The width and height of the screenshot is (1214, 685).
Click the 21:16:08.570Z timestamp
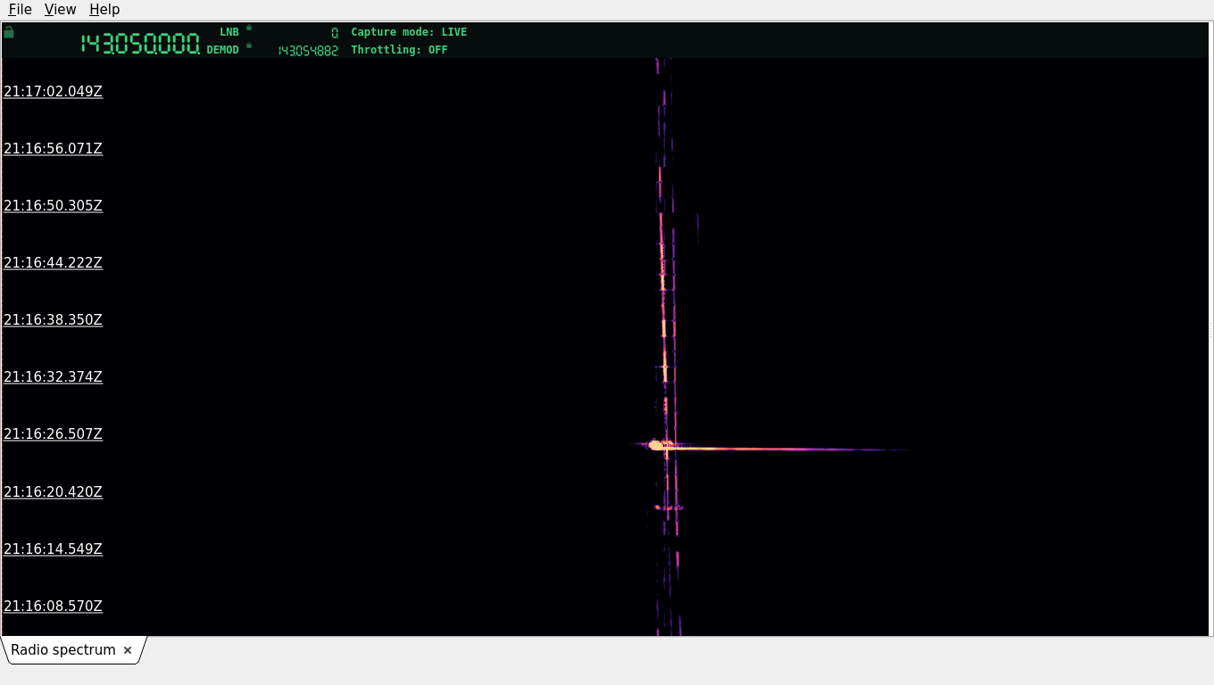coord(54,606)
